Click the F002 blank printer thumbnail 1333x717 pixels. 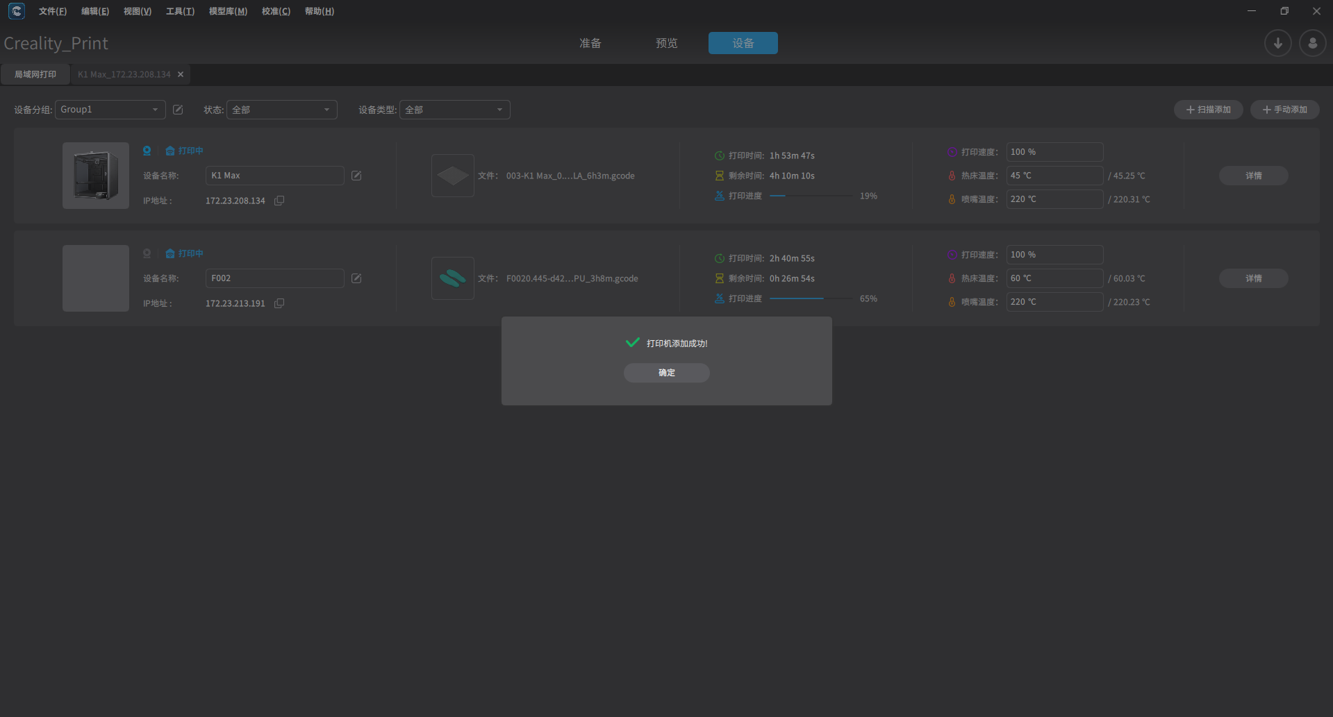pyautogui.click(x=96, y=278)
